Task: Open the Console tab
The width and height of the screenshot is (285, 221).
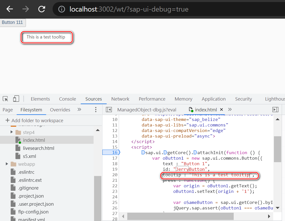Action: point(67,99)
